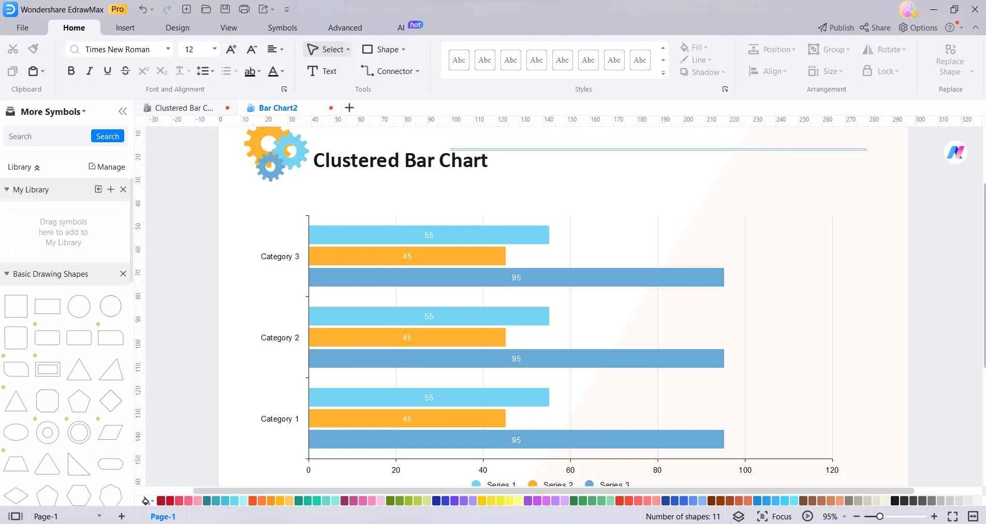
Task: Open the AI tab
Action: pyautogui.click(x=401, y=27)
